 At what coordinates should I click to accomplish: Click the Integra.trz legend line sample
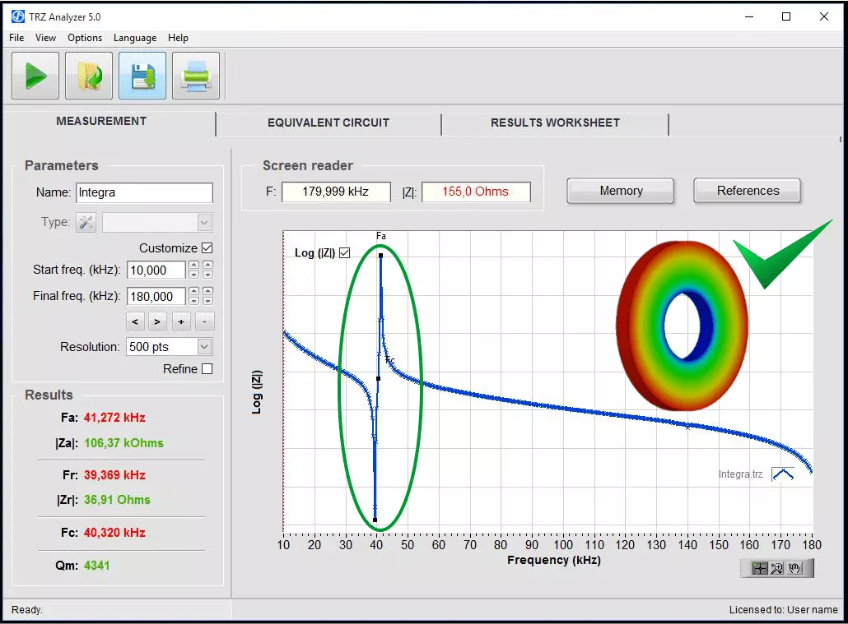coord(783,474)
